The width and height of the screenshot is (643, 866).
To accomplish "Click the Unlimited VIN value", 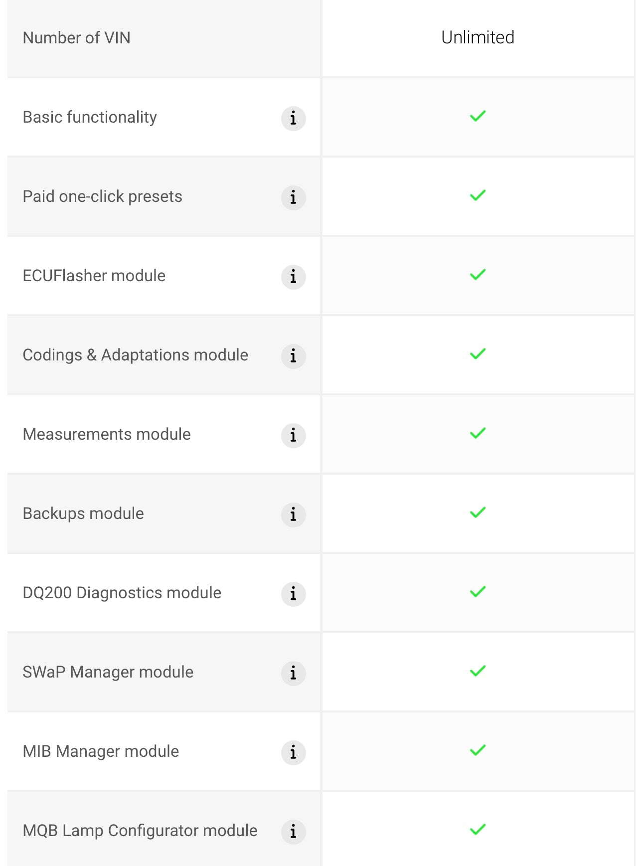I will point(478,37).
